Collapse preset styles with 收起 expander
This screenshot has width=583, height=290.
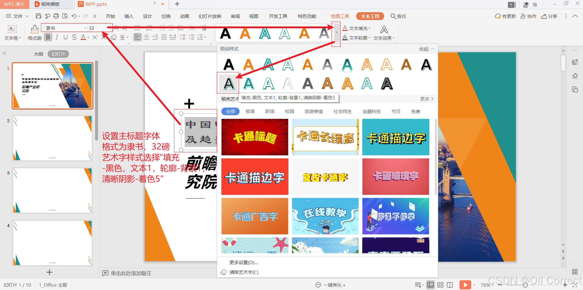427,49
